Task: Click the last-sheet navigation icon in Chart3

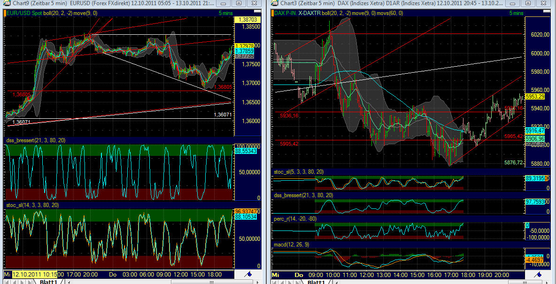Action: [296, 282]
